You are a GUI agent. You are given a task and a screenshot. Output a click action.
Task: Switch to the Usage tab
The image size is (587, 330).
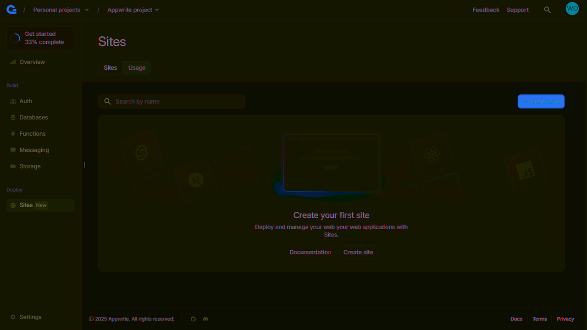click(137, 67)
